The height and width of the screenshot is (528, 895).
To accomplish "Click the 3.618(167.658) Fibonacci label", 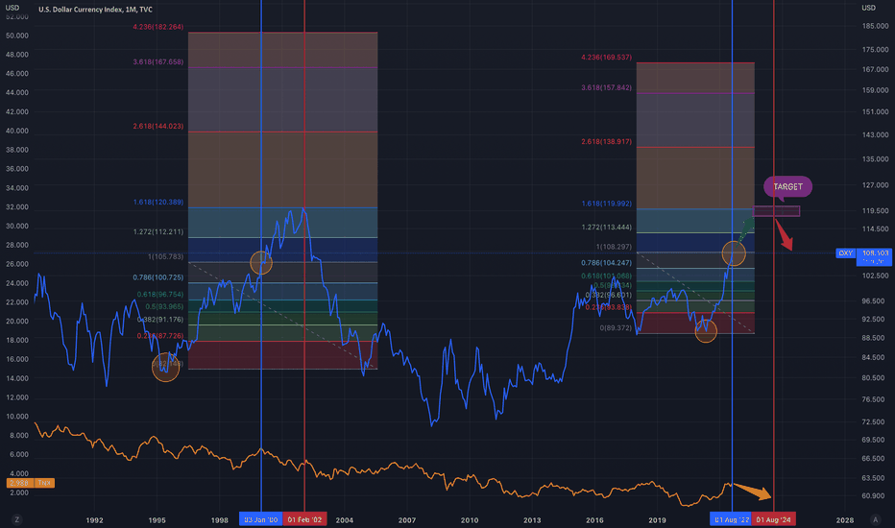I will point(158,61).
